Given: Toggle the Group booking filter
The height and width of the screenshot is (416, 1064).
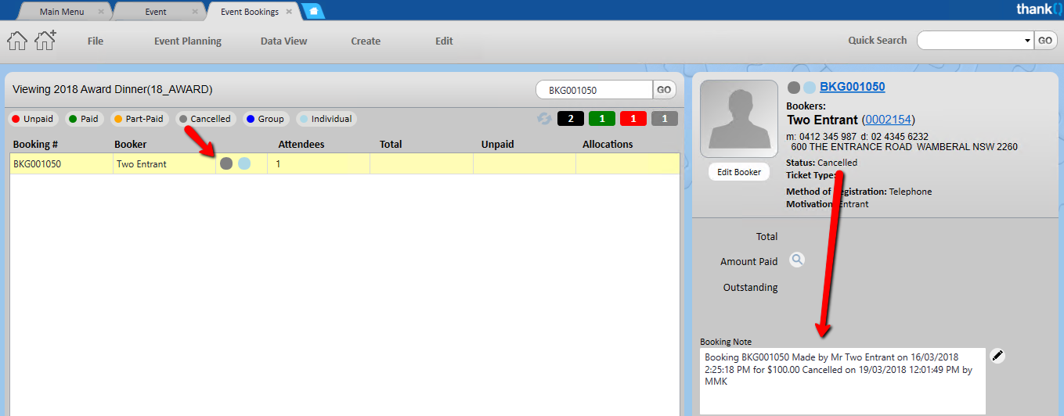Looking at the screenshot, I should (x=265, y=119).
